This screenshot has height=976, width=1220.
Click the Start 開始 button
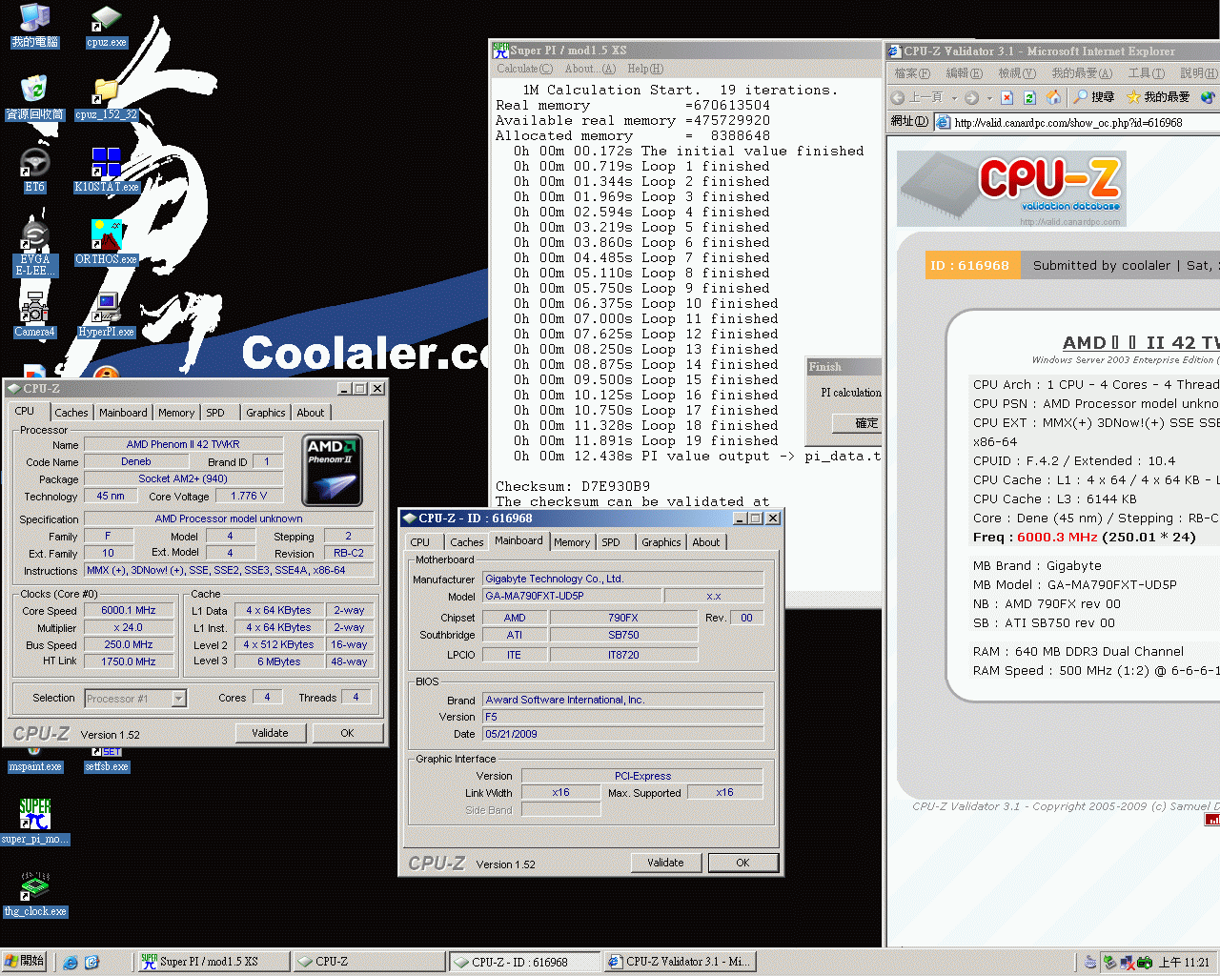[24, 962]
